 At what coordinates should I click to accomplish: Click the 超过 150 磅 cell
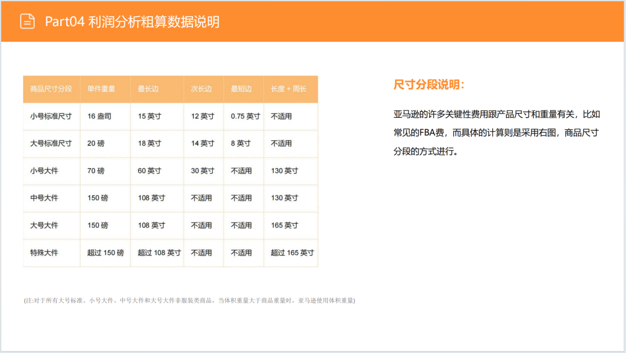pos(104,253)
